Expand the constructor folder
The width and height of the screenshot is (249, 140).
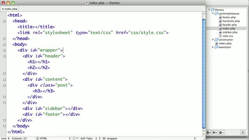pos(213,40)
